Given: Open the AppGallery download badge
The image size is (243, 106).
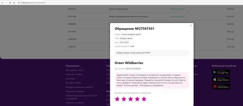Looking at the screenshot, I should click(x=221, y=86).
